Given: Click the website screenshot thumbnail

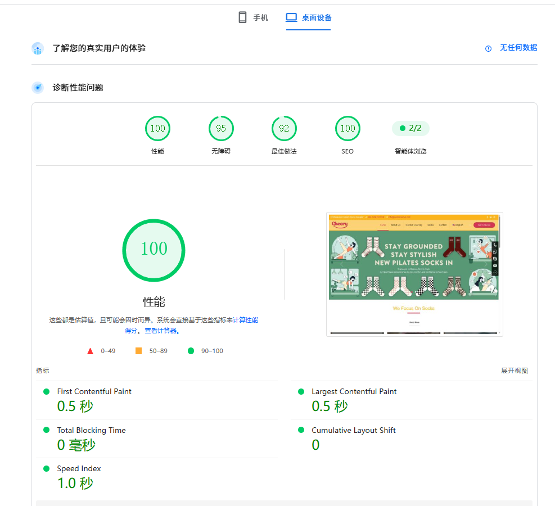Looking at the screenshot, I should [414, 274].
